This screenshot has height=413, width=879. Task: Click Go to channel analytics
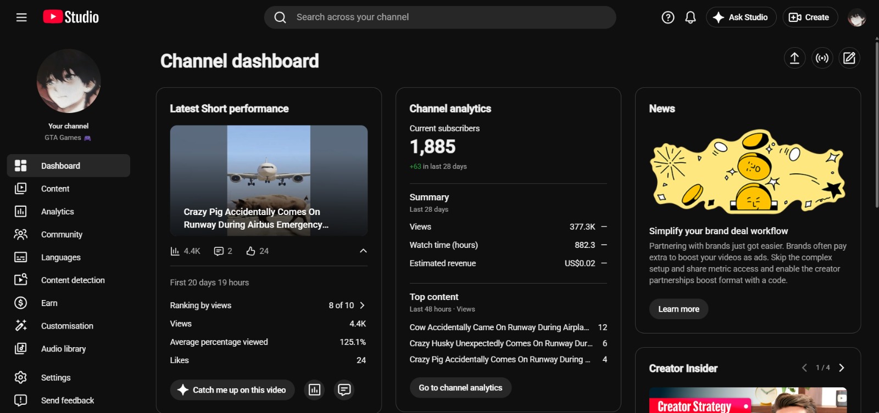[x=460, y=388]
